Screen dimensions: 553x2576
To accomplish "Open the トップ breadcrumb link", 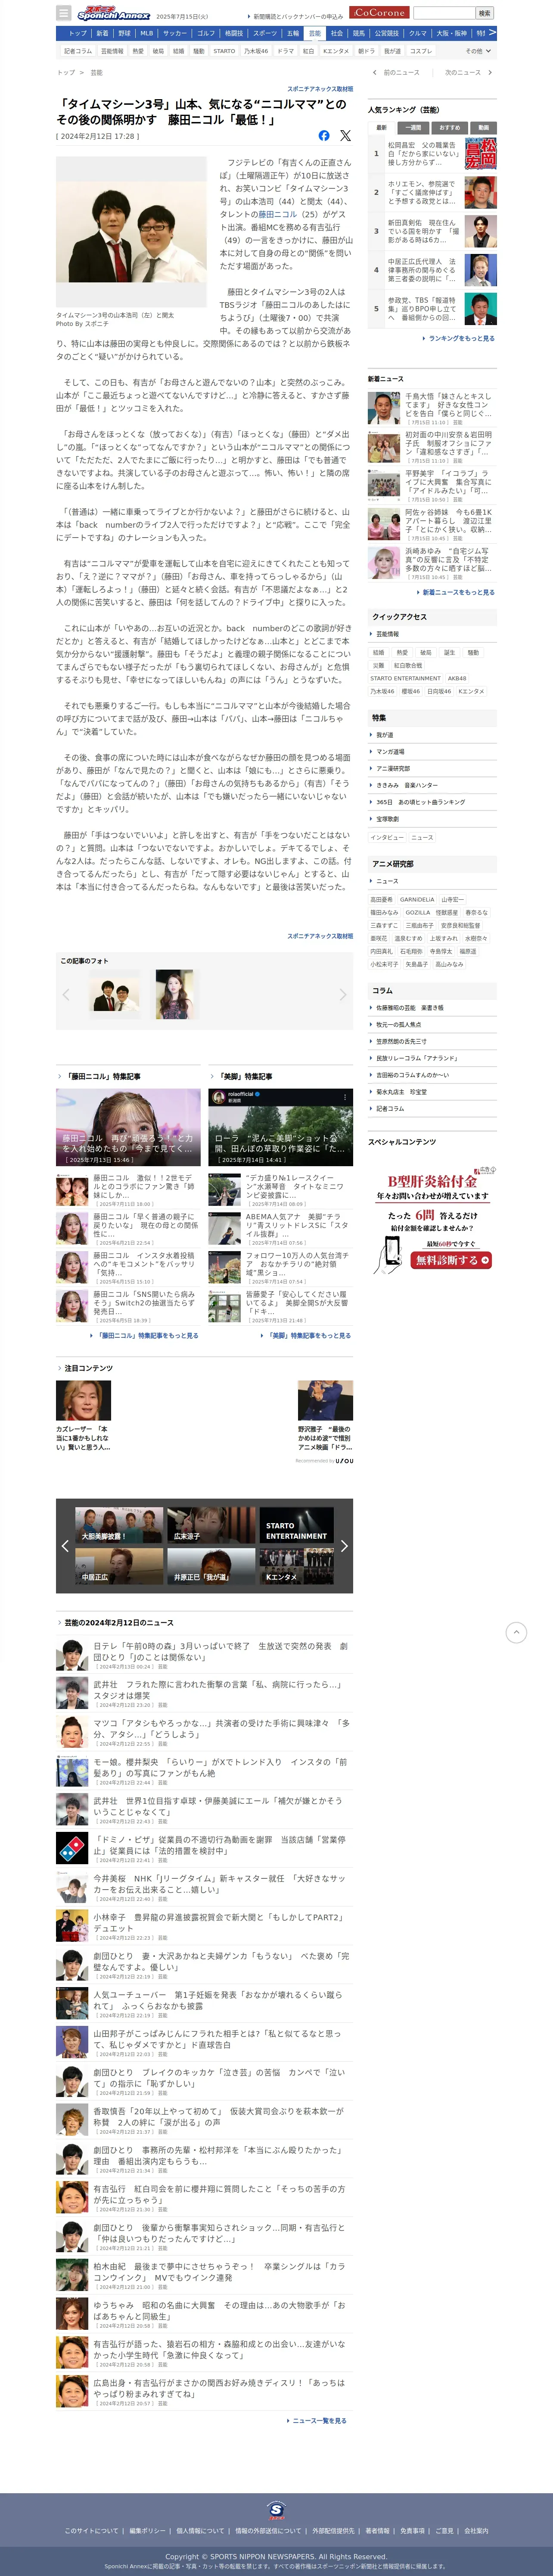I will 66,72.
